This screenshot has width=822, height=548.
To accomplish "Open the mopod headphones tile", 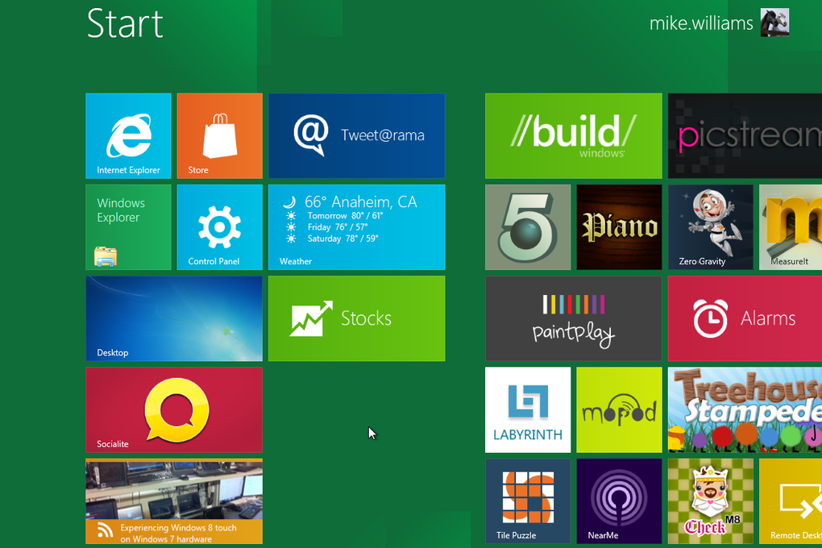I will pyautogui.click(x=619, y=409).
